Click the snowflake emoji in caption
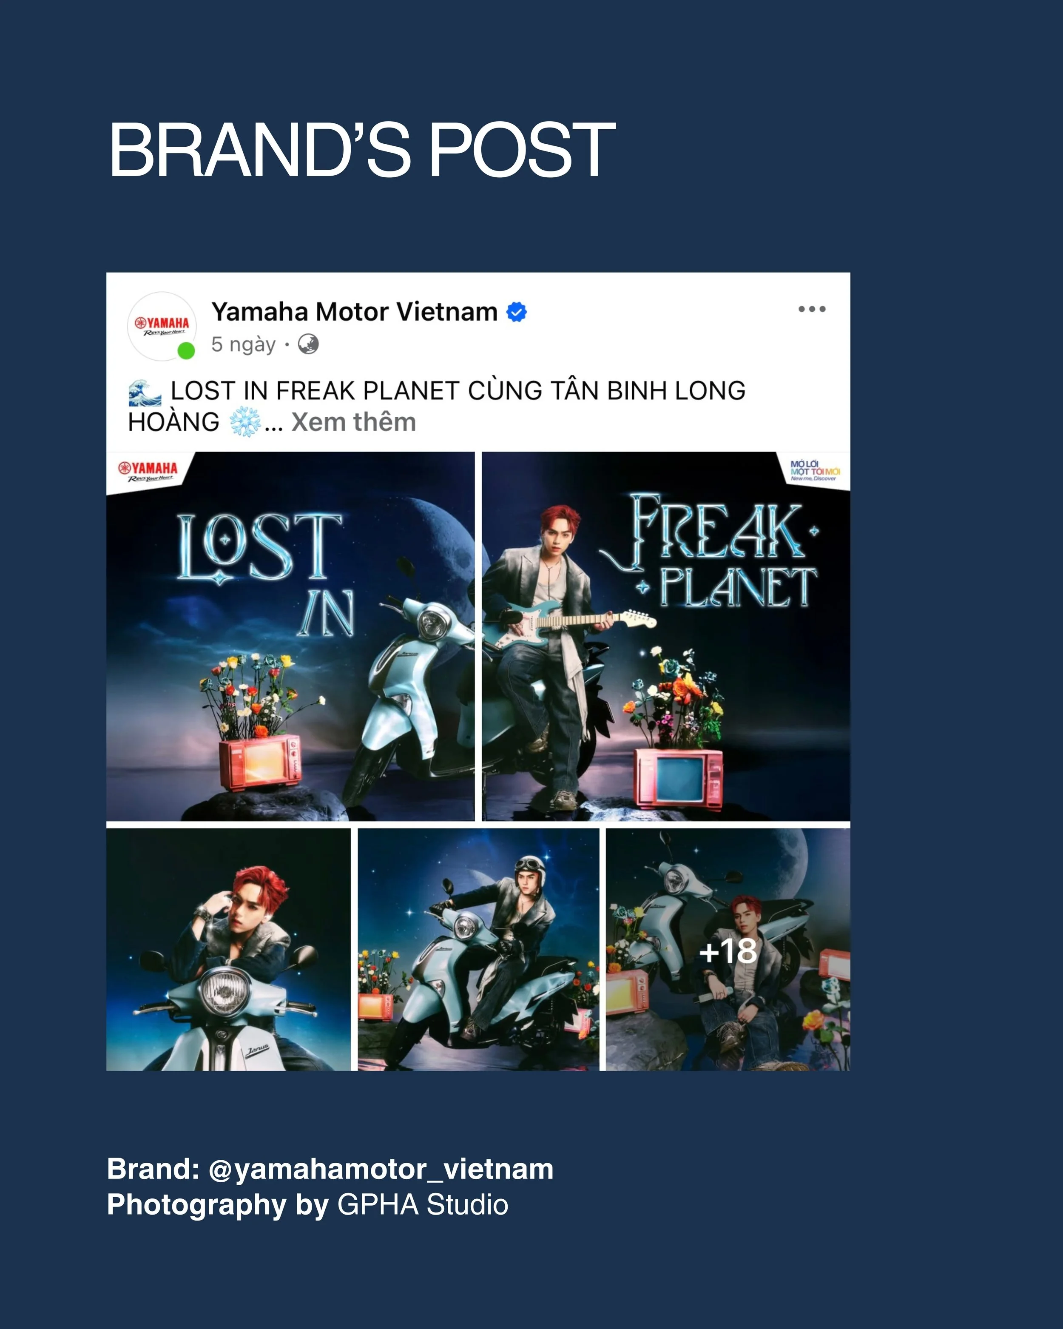The height and width of the screenshot is (1329, 1063). (x=244, y=422)
